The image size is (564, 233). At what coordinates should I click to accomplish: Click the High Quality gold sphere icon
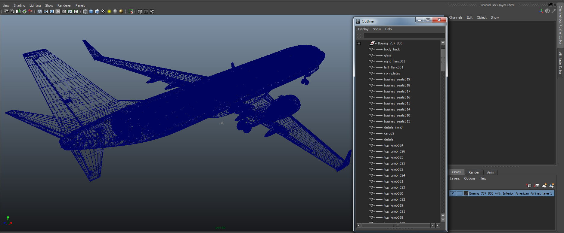pos(121,11)
